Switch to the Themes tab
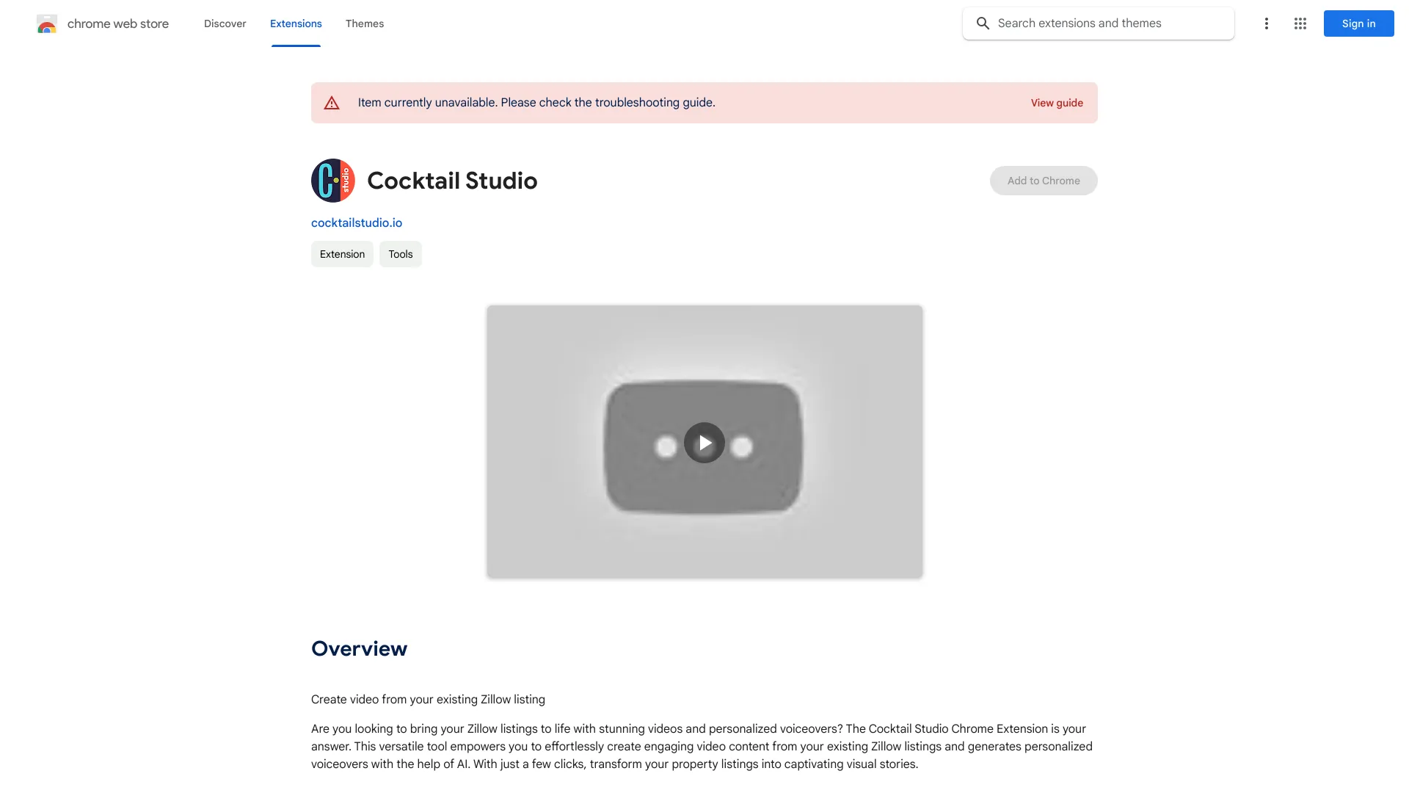The image size is (1409, 793). point(365,23)
